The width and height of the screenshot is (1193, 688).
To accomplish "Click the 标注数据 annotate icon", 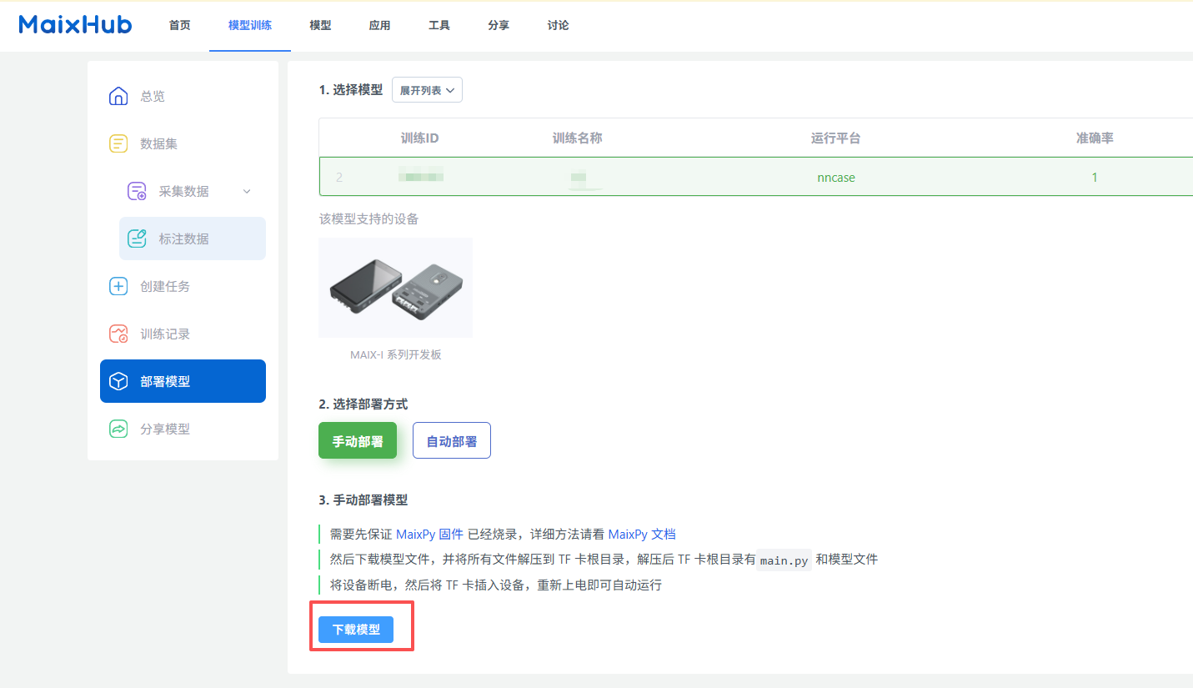I will (137, 239).
